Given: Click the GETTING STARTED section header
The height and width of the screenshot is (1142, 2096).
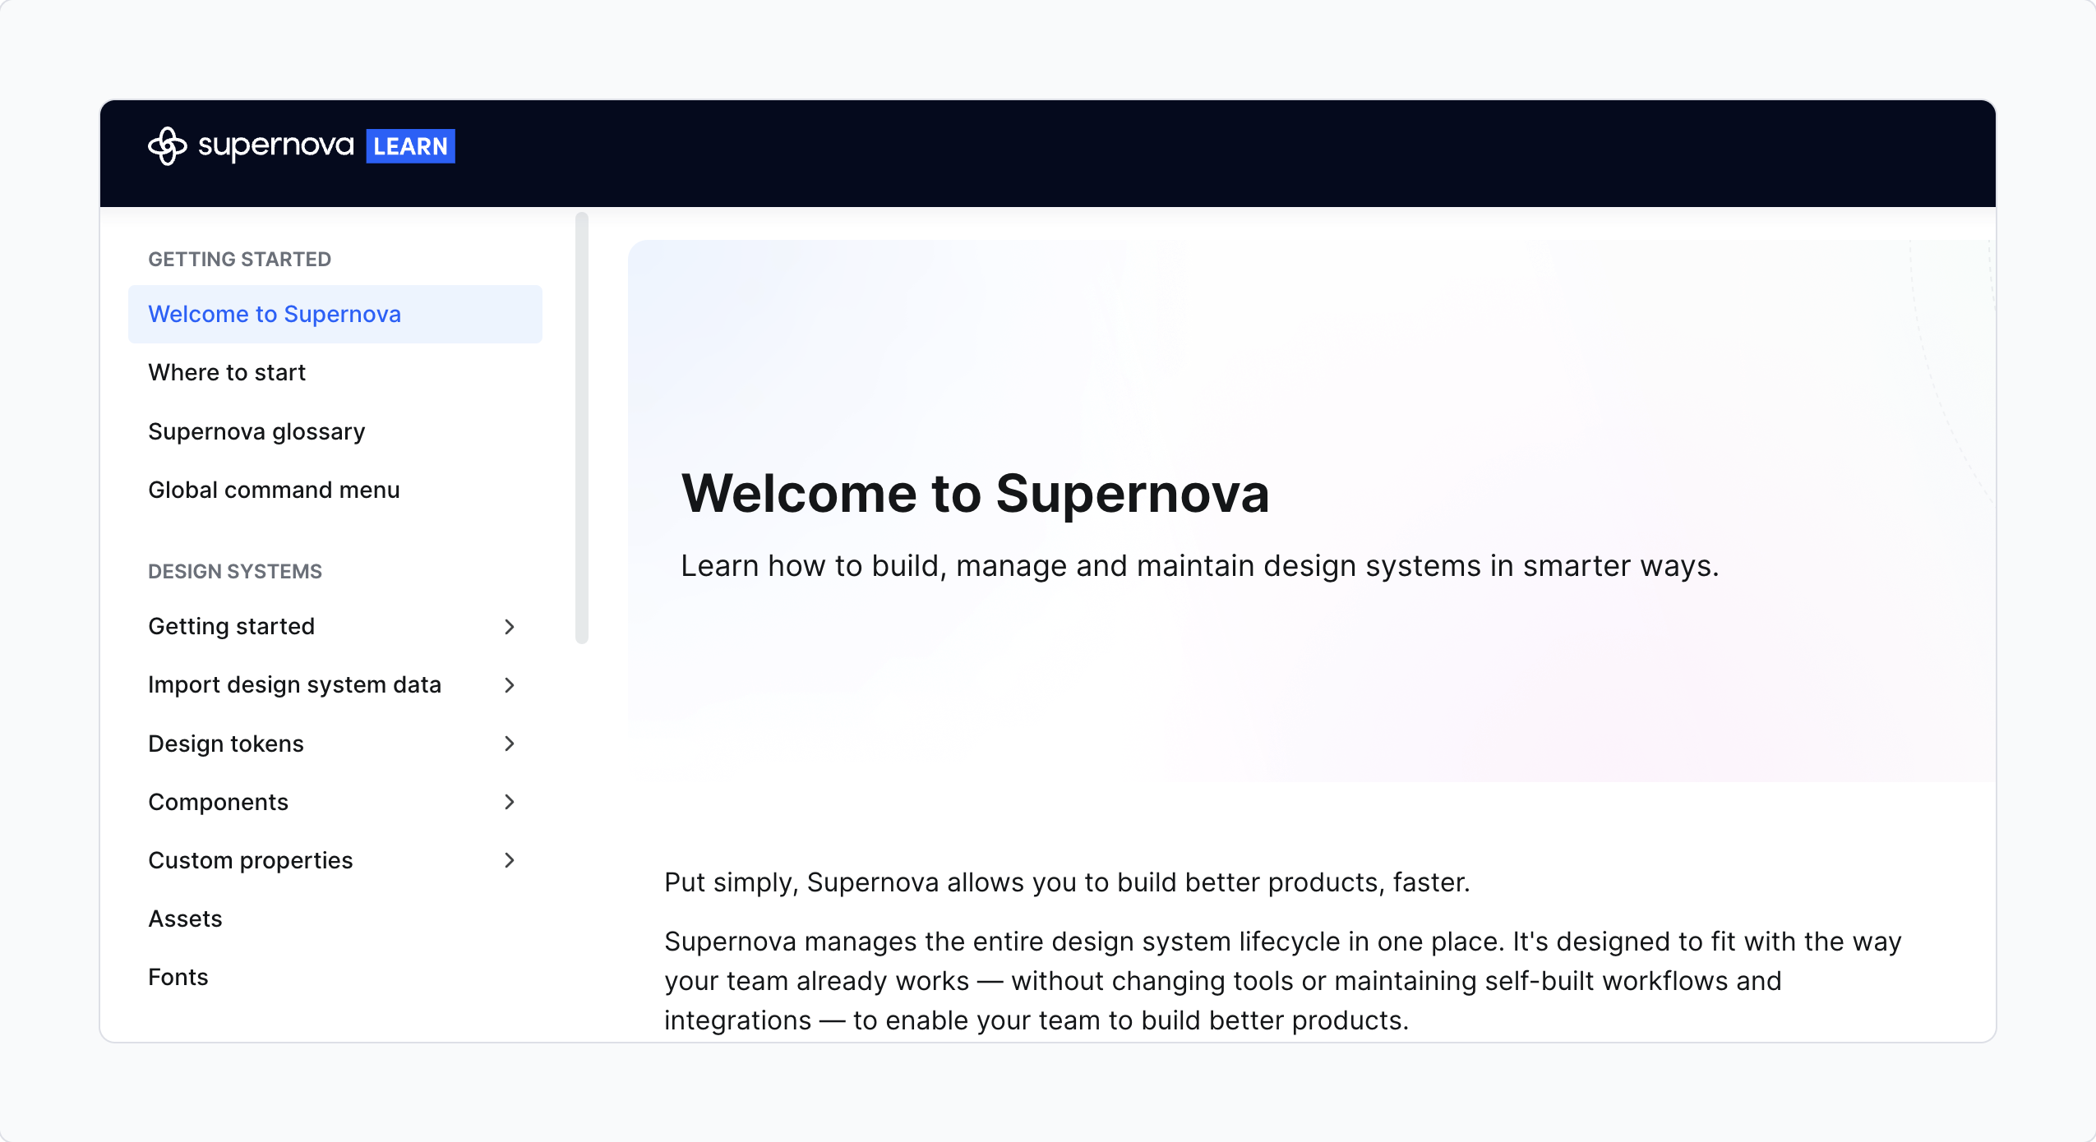Looking at the screenshot, I should (240, 259).
